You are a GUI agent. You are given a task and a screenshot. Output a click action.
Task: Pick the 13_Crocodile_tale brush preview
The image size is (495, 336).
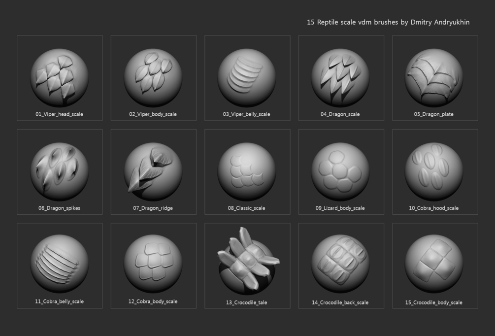(248, 261)
